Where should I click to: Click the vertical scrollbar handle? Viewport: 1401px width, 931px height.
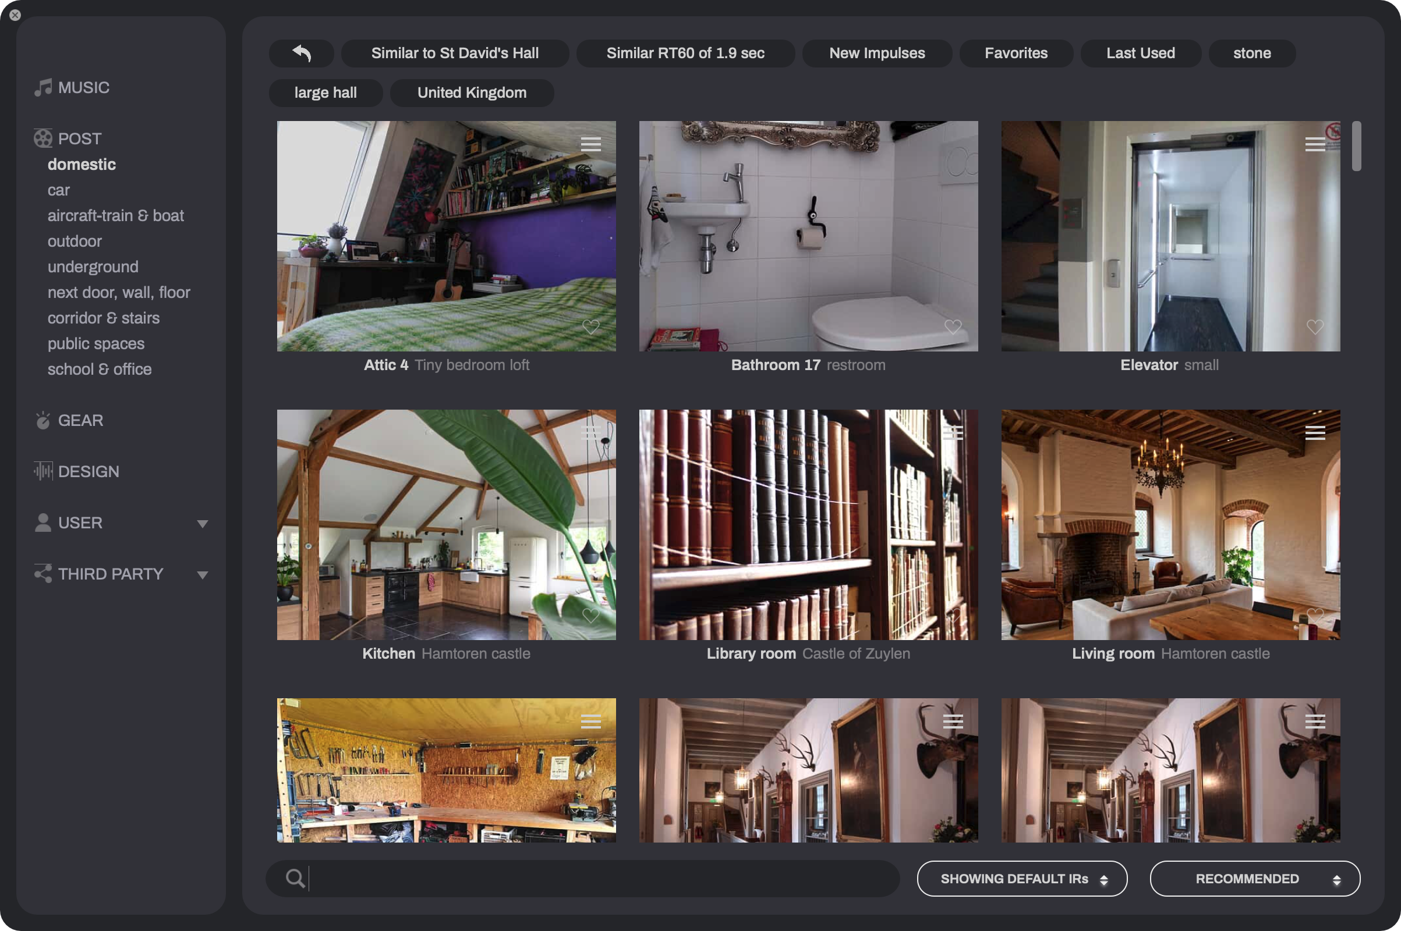coord(1356,146)
